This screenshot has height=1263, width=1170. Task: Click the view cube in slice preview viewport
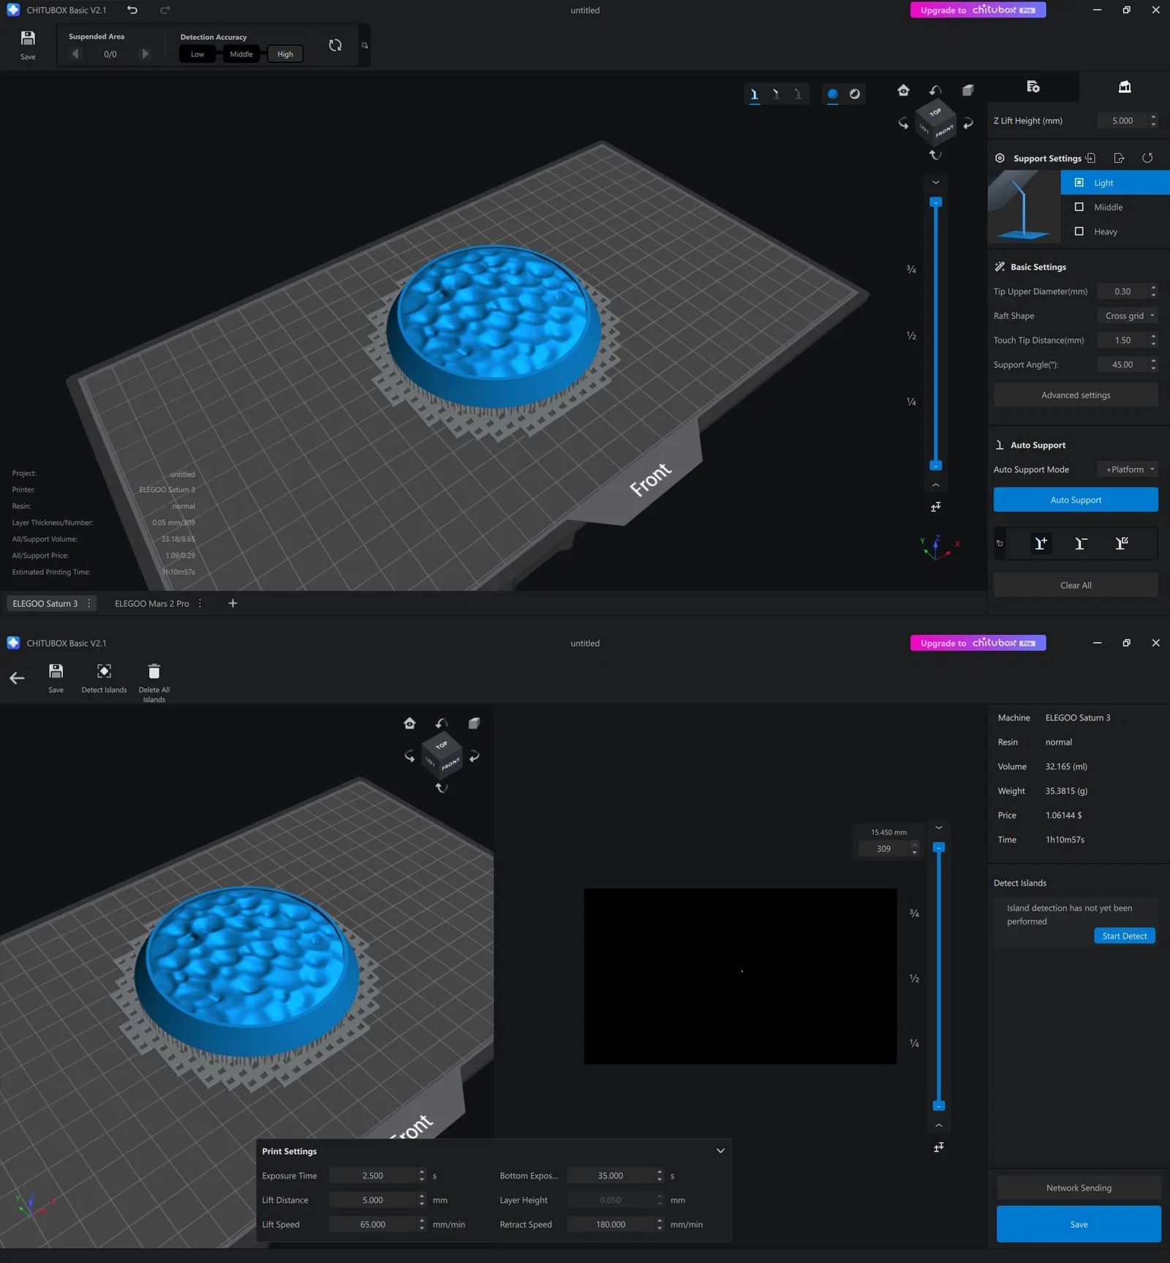tap(442, 755)
